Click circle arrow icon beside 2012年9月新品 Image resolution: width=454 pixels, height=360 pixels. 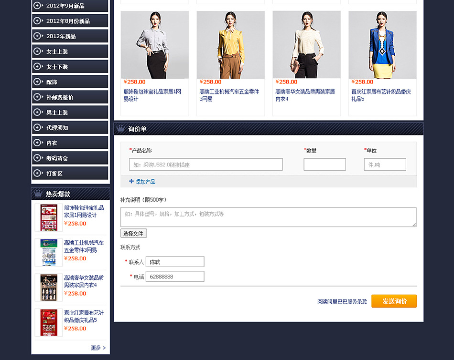38,6
